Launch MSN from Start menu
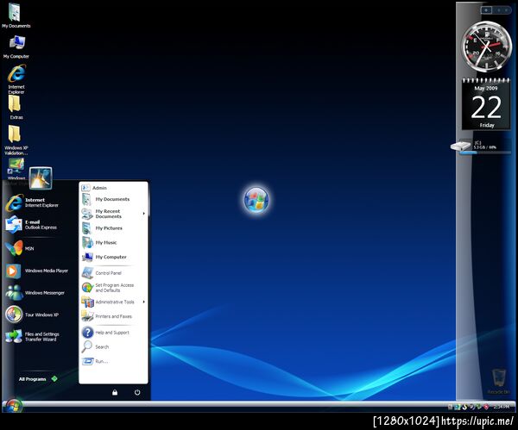Viewport: 518px width, 430px height. 20,248
